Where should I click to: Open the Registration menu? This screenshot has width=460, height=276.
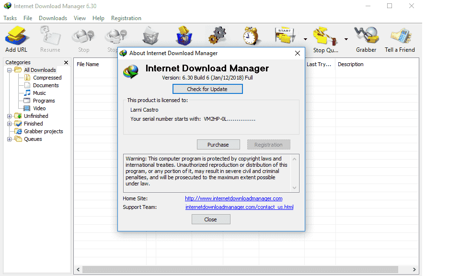tap(126, 18)
